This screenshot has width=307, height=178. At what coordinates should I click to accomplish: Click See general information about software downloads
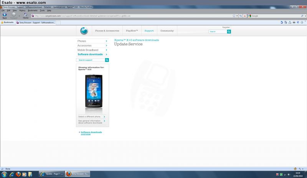coord(90,122)
